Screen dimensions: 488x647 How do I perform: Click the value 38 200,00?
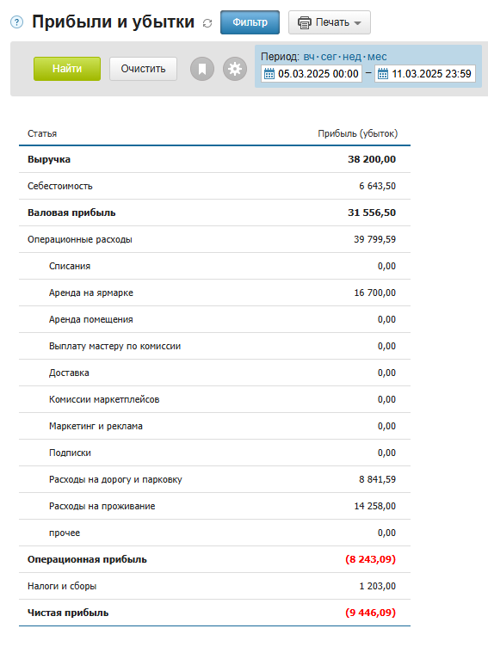(372, 159)
